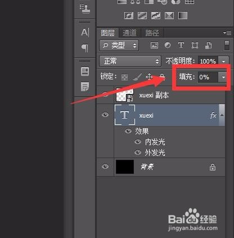Open the Paragraph panel pilcrow icon
The height and width of the screenshot is (238, 234).
point(85,48)
